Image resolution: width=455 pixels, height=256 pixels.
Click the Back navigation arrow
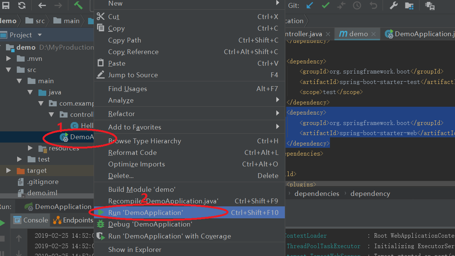point(42,5)
